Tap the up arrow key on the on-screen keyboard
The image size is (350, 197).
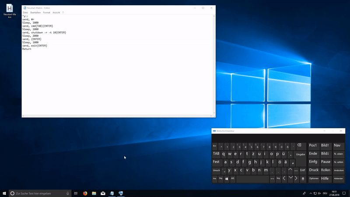click(290, 170)
